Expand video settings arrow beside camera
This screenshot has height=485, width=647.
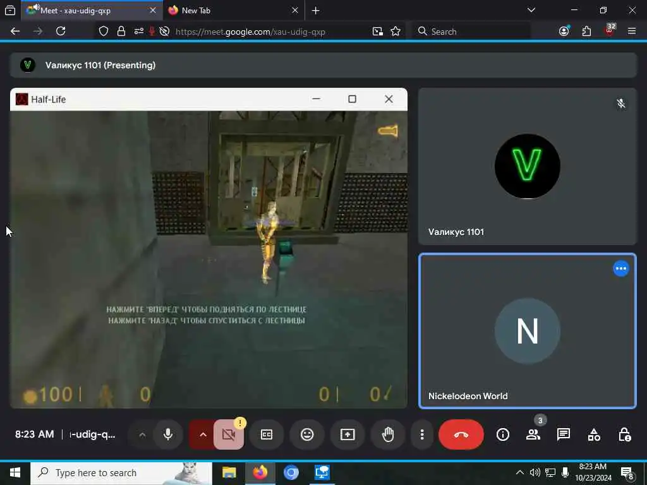tap(203, 434)
